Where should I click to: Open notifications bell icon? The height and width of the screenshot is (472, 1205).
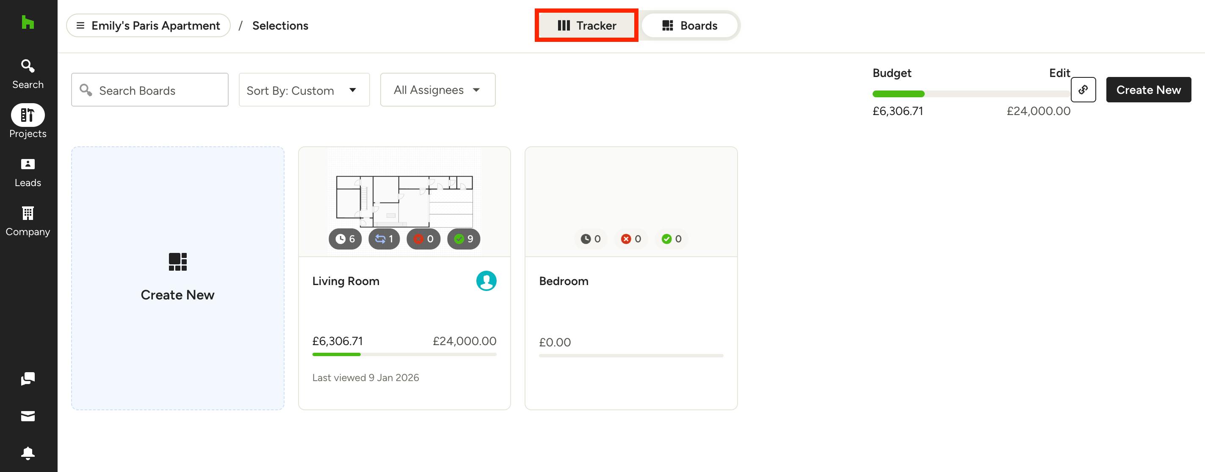28,453
